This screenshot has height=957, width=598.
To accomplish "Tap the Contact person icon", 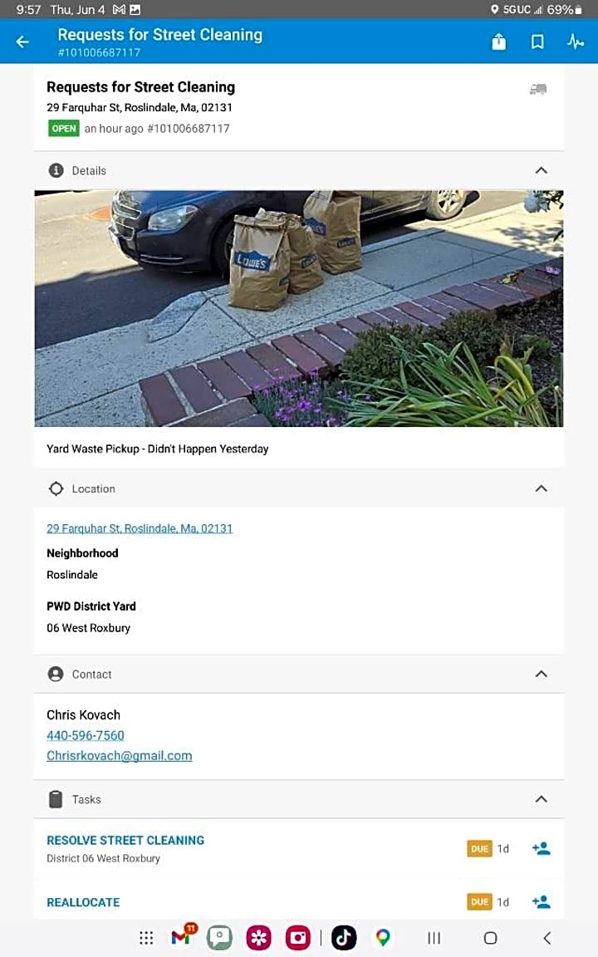I will (56, 674).
